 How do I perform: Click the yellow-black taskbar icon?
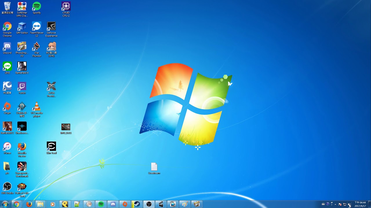(x=65, y=204)
